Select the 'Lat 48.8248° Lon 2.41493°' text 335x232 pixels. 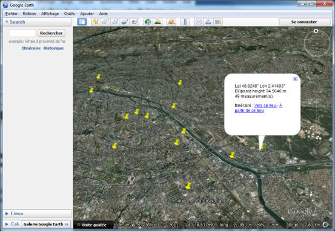260,86
